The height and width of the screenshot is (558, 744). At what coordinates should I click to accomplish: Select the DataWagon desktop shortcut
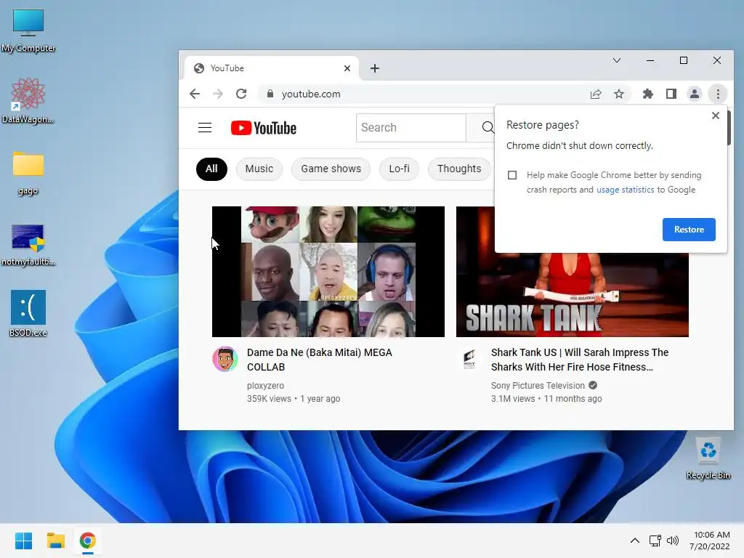click(x=28, y=100)
